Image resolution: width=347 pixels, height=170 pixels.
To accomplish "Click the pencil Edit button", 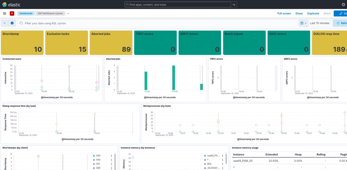I will point(341,13).
